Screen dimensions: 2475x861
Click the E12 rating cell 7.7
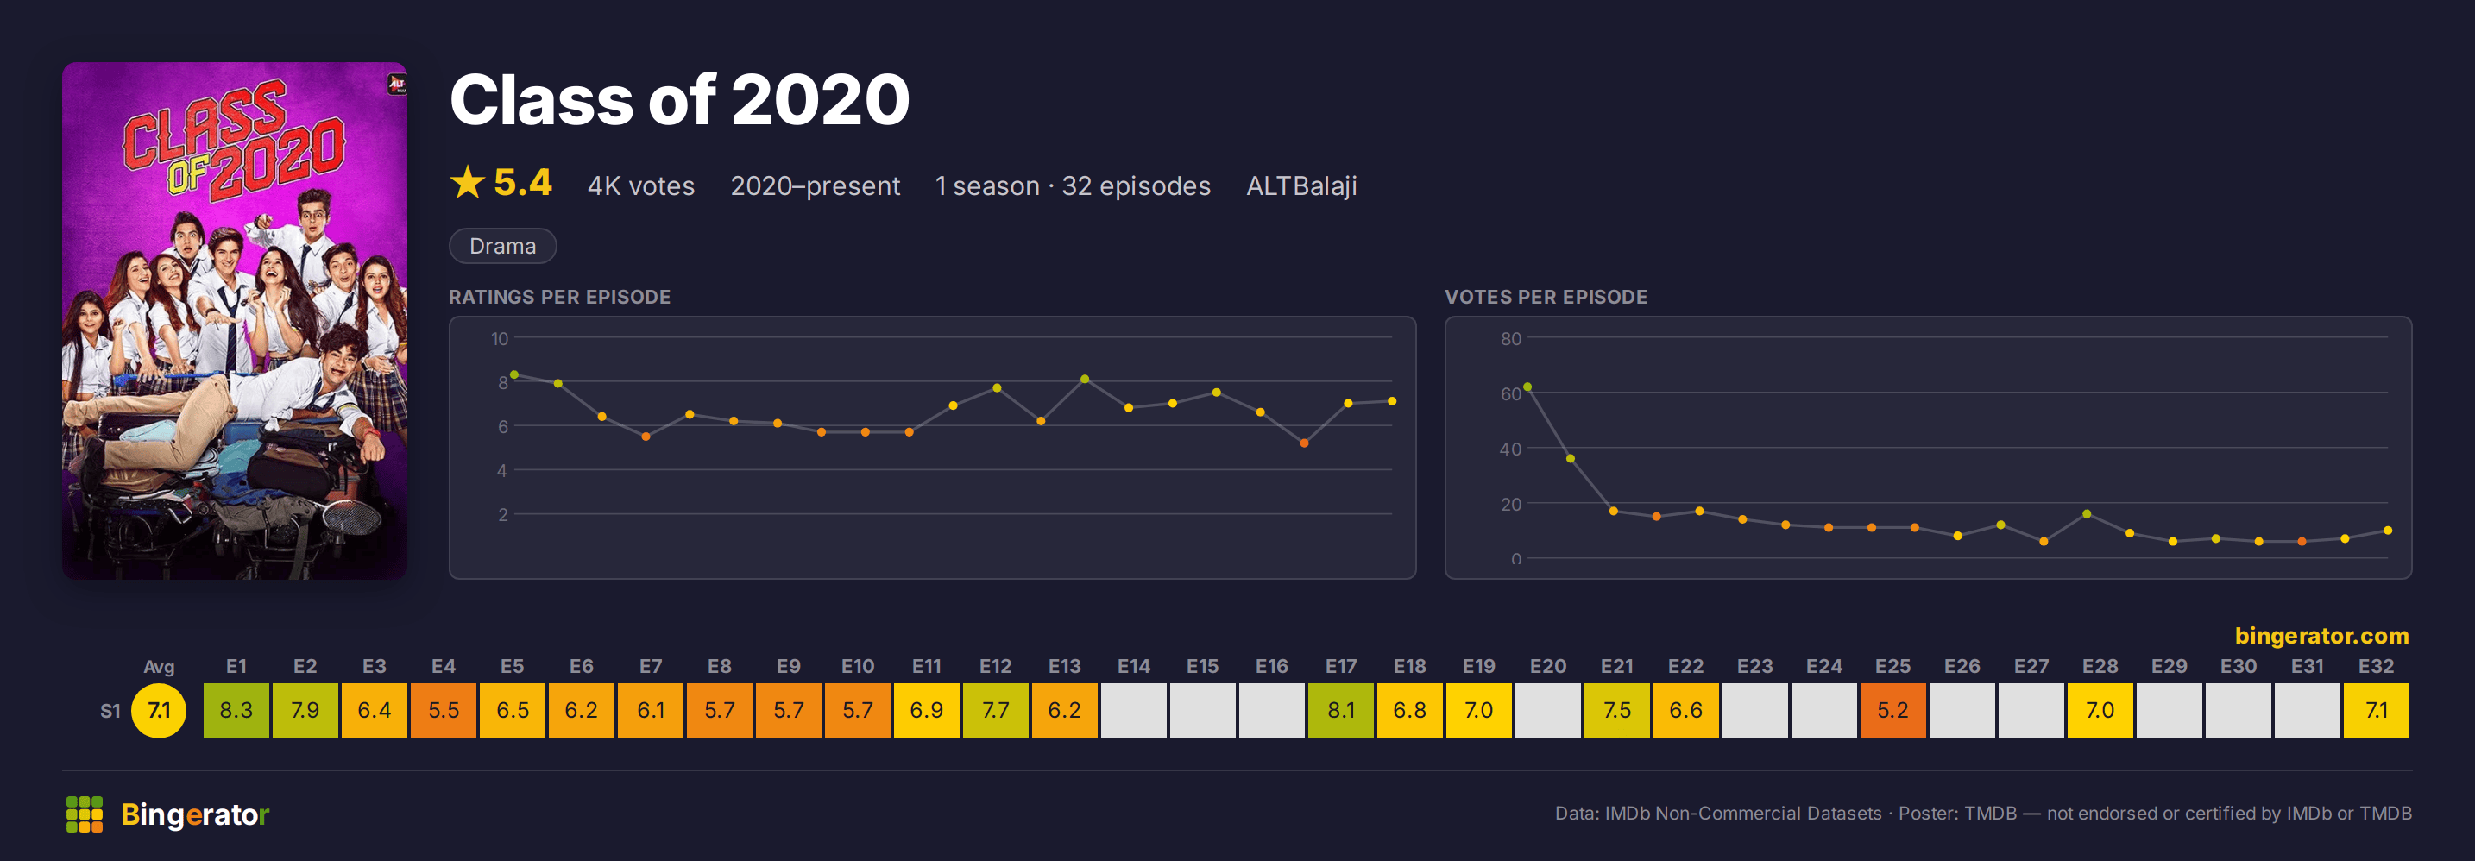click(995, 710)
